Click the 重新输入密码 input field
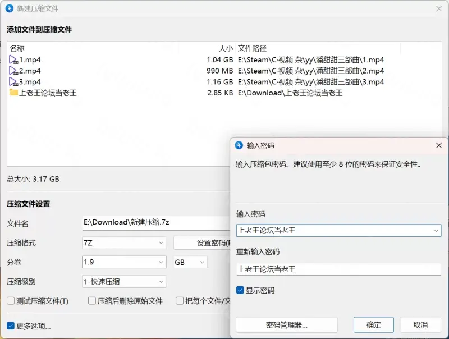 pos(338,269)
